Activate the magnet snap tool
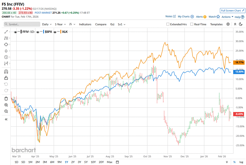 [6, 71]
